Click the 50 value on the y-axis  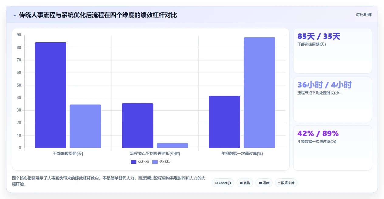(19, 85)
